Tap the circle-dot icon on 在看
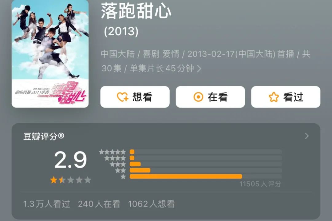The width and height of the screenshot is (332, 221). (x=198, y=97)
